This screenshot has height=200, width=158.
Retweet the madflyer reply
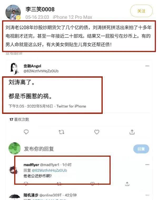[59, 184]
